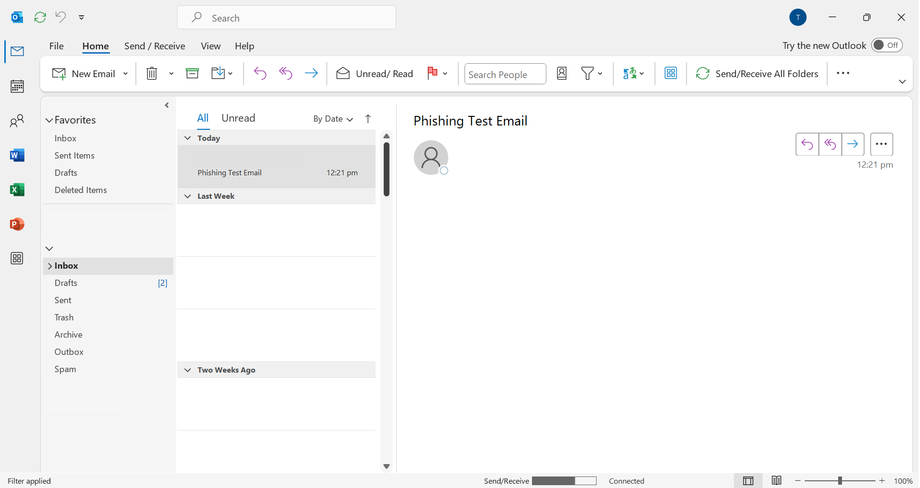The width and height of the screenshot is (920, 488).
Task: Click the sender contact avatar
Action: coord(431,158)
